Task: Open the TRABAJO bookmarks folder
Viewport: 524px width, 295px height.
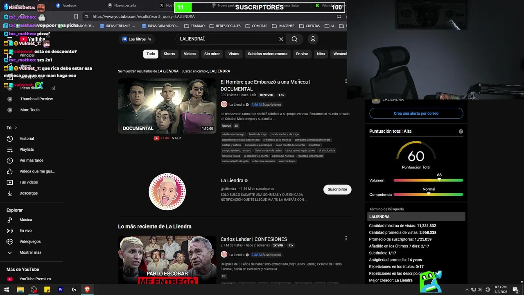Action: coord(194,26)
